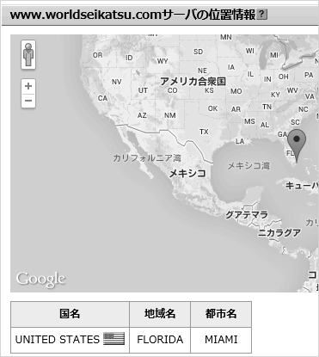The height and width of the screenshot is (357, 319).
Task: Click the TX state label on the map
Action: click(x=204, y=132)
